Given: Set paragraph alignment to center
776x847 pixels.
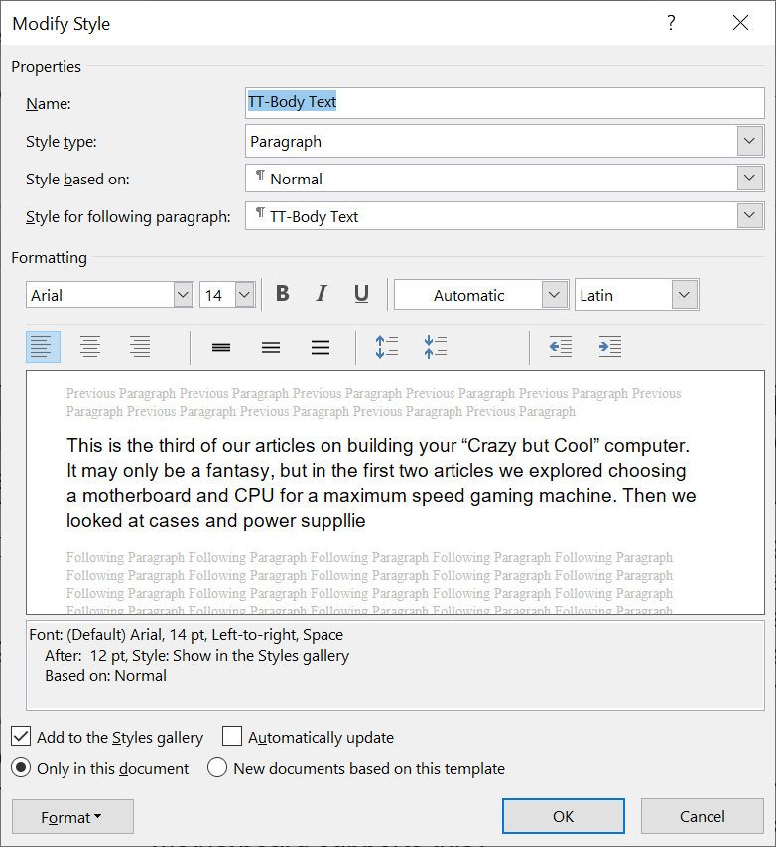Looking at the screenshot, I should tap(90, 347).
